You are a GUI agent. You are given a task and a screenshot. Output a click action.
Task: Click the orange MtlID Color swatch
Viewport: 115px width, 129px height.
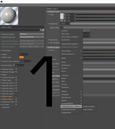[22, 57]
